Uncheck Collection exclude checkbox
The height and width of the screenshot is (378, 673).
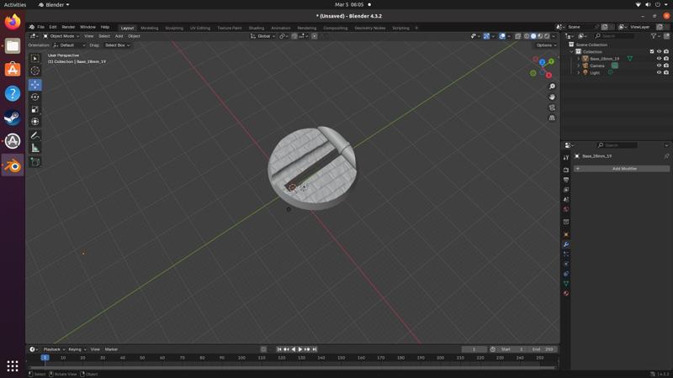652,51
